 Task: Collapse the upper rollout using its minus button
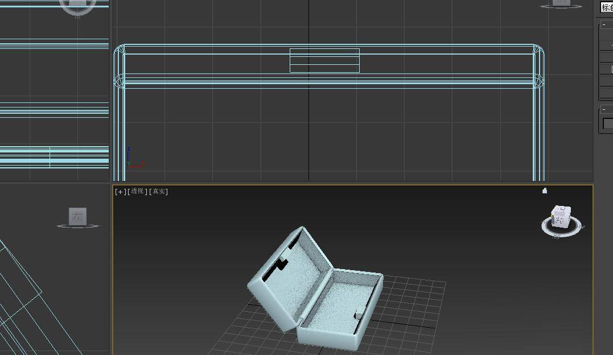click(x=604, y=25)
